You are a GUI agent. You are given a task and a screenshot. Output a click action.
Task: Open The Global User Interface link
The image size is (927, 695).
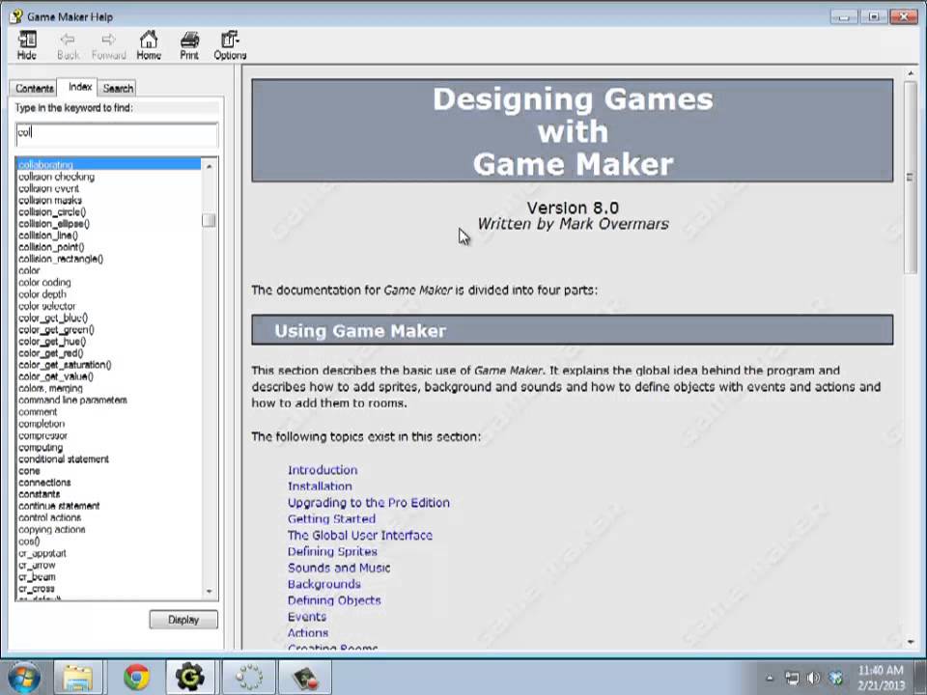click(359, 535)
